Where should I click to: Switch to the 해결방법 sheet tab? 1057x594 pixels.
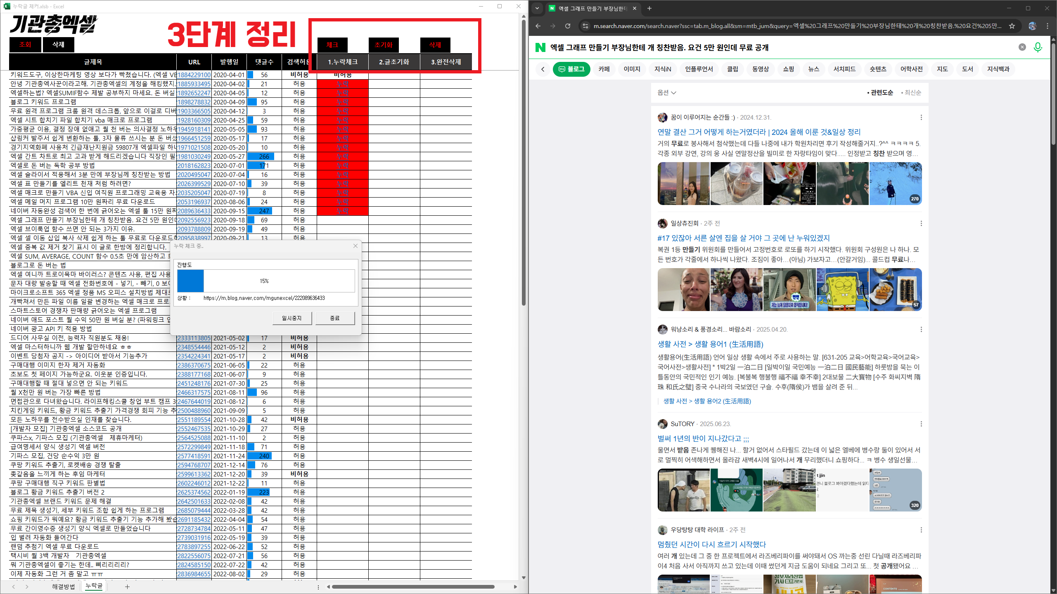(x=63, y=587)
